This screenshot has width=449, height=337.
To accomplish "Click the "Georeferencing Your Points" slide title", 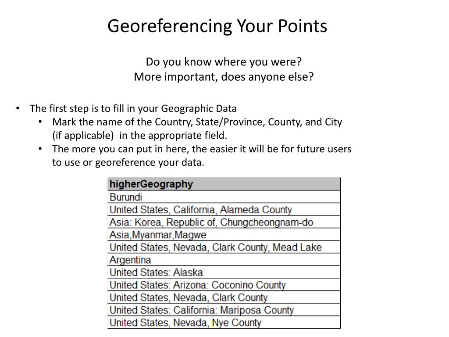I will pos(217,26).
